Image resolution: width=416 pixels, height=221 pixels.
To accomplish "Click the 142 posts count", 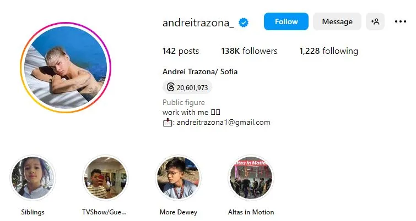I will tap(181, 51).
